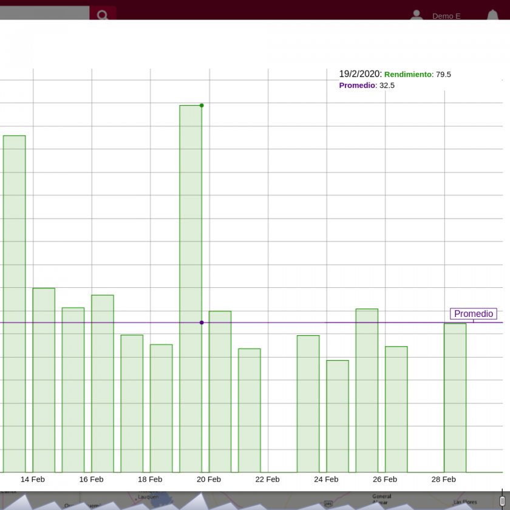This screenshot has height=510, width=510.
Task: Click the Promedio line label
Action: (474, 314)
